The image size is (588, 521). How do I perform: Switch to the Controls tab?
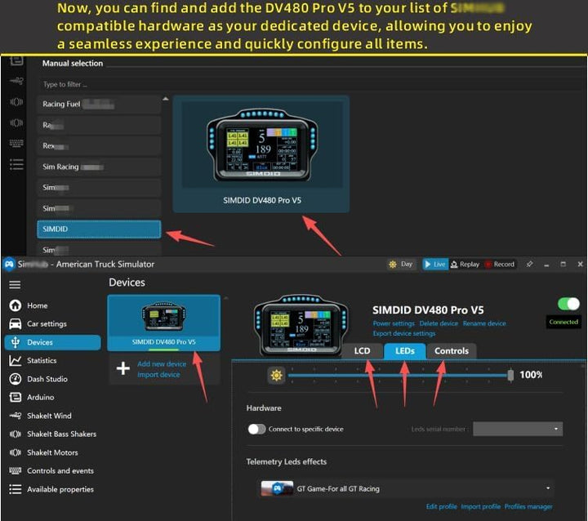pos(452,351)
